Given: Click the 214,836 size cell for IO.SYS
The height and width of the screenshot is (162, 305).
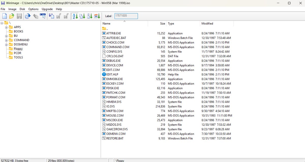Looking at the screenshot, I should click(x=160, y=106).
